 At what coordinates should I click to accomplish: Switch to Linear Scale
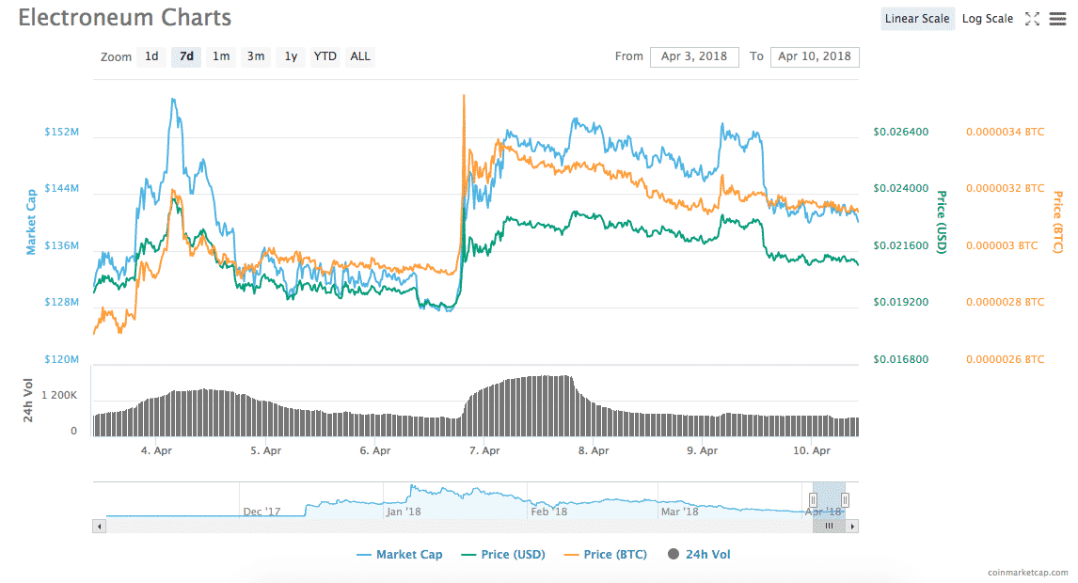coord(917,19)
